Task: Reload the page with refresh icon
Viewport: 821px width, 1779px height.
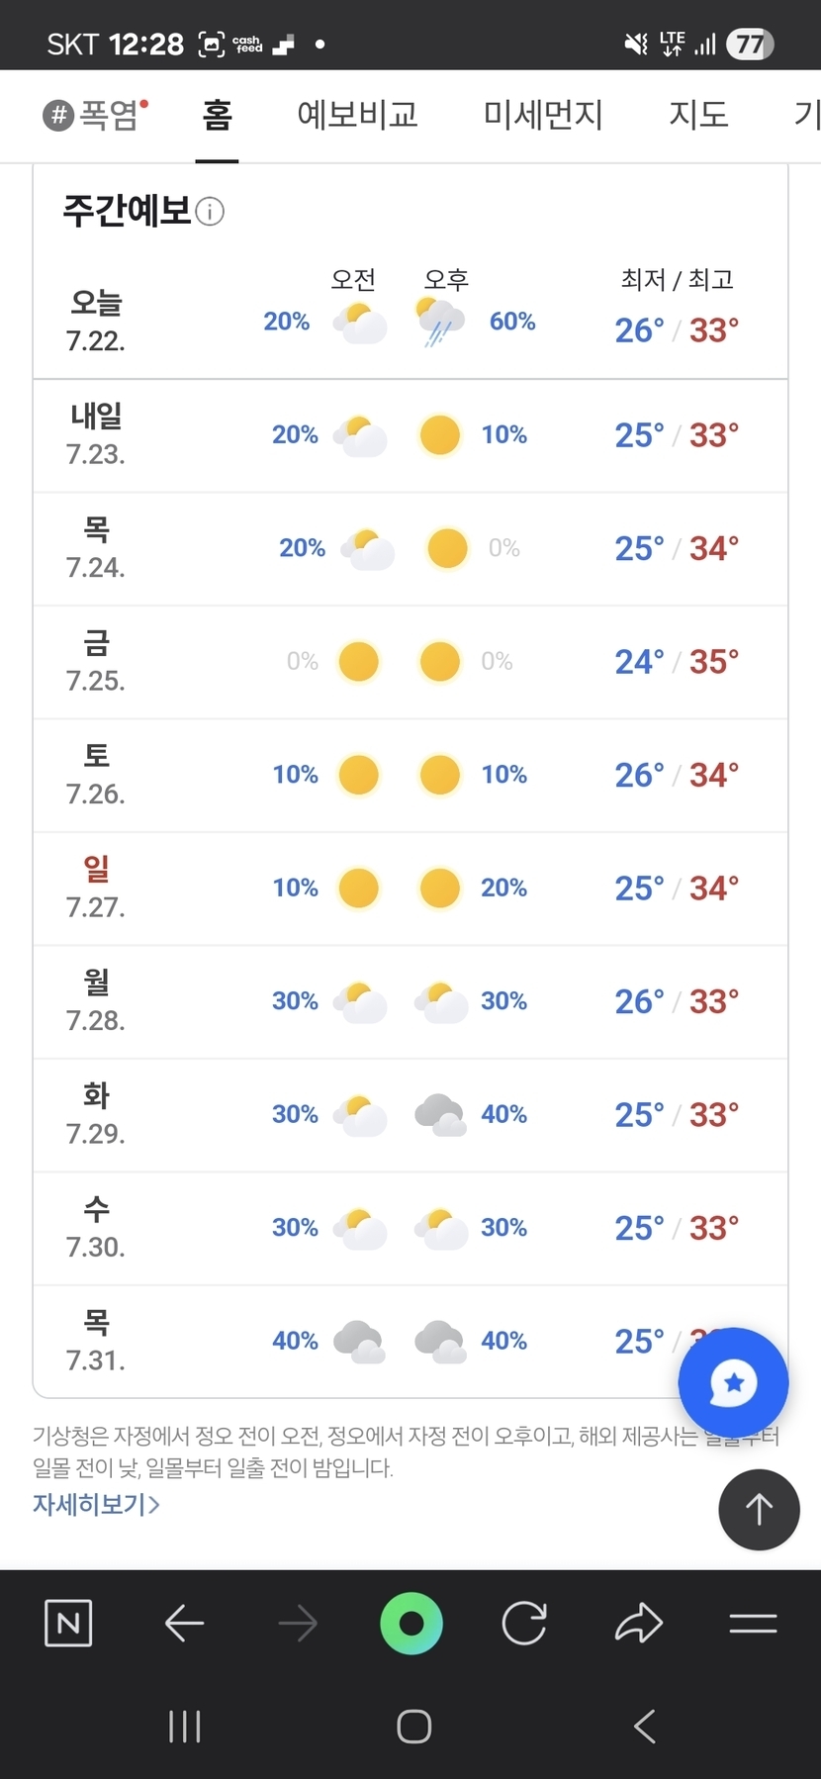Action: point(524,1623)
